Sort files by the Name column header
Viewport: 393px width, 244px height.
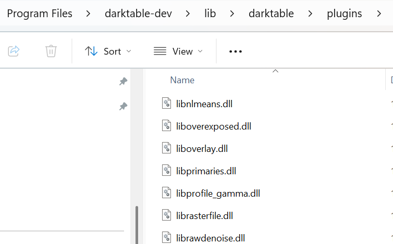pyautogui.click(x=182, y=80)
